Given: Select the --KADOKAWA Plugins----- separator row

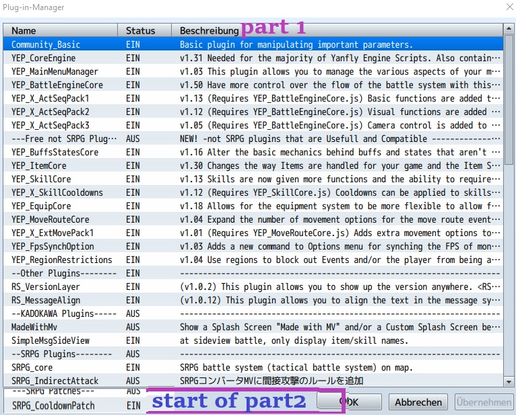Looking at the screenshot, I should [x=253, y=314].
